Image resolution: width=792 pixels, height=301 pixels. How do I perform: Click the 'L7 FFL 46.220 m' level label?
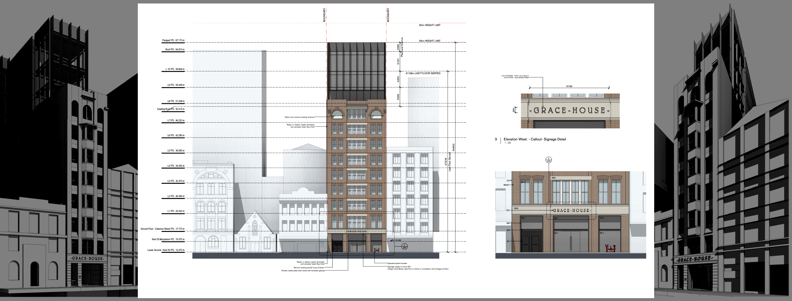click(175, 121)
